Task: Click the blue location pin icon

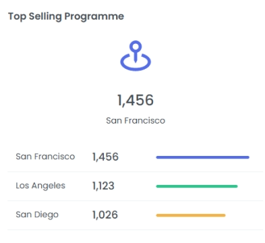Action: 136,55
